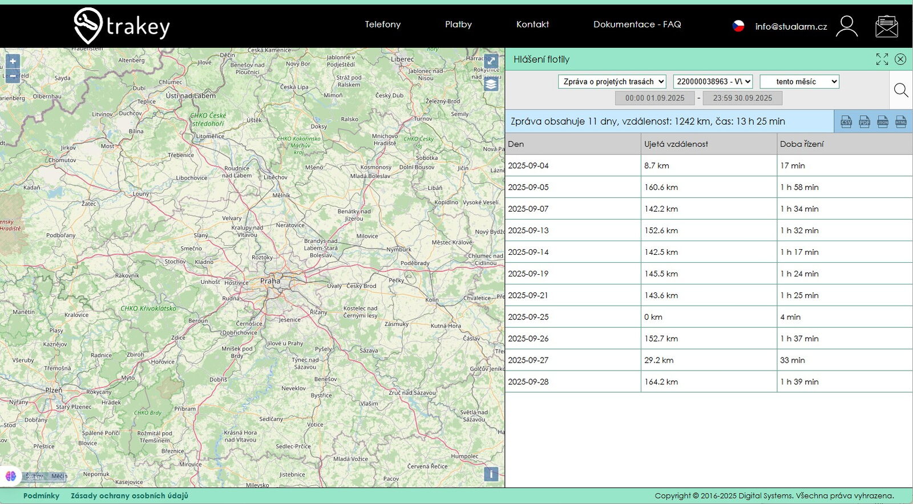Expand the fleet report panel

point(882,59)
